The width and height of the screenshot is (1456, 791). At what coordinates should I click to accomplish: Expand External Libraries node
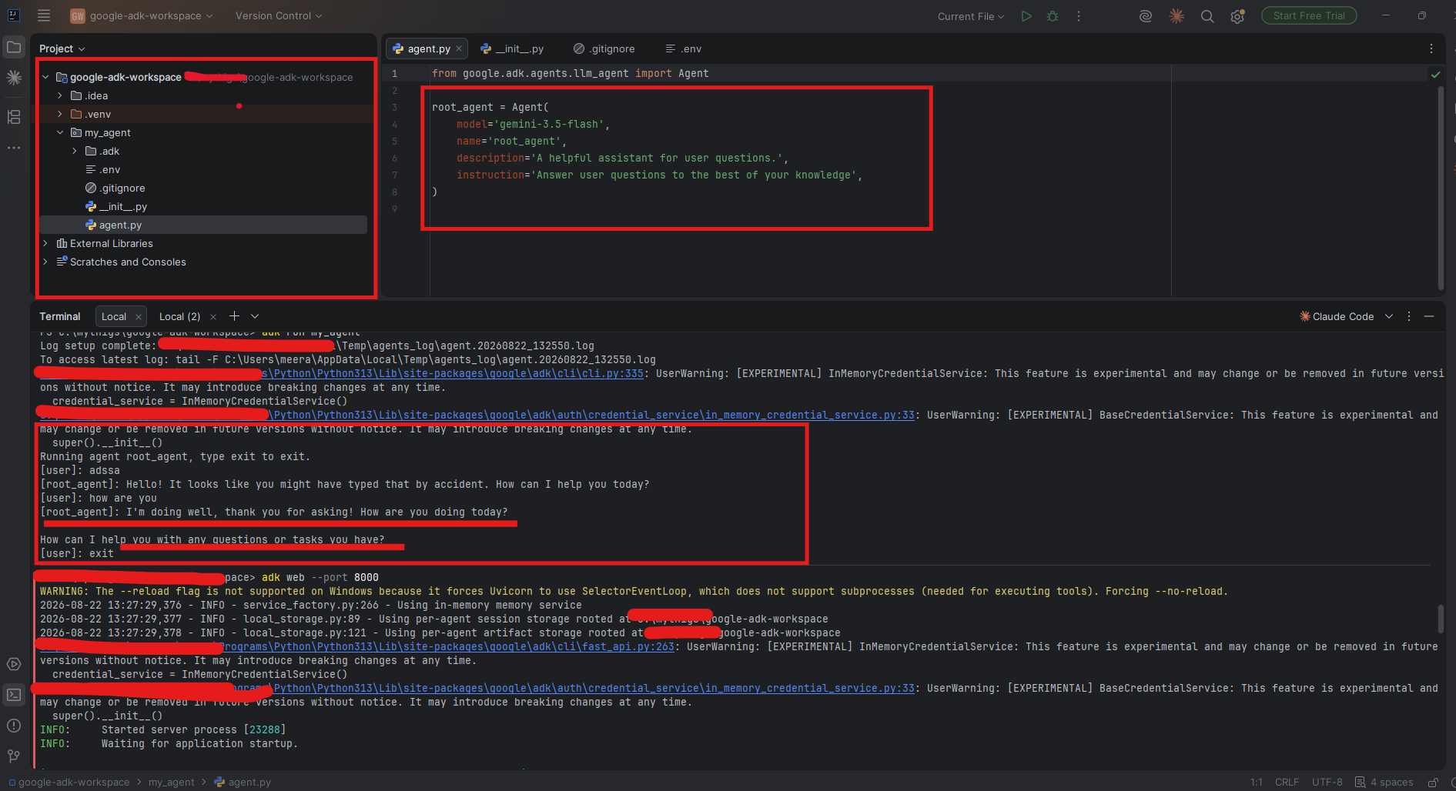tap(45, 243)
